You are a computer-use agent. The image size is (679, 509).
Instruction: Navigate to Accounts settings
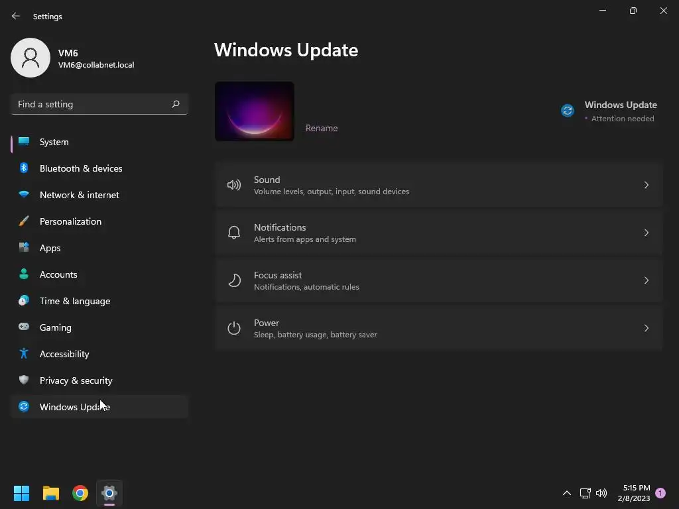pos(99,274)
